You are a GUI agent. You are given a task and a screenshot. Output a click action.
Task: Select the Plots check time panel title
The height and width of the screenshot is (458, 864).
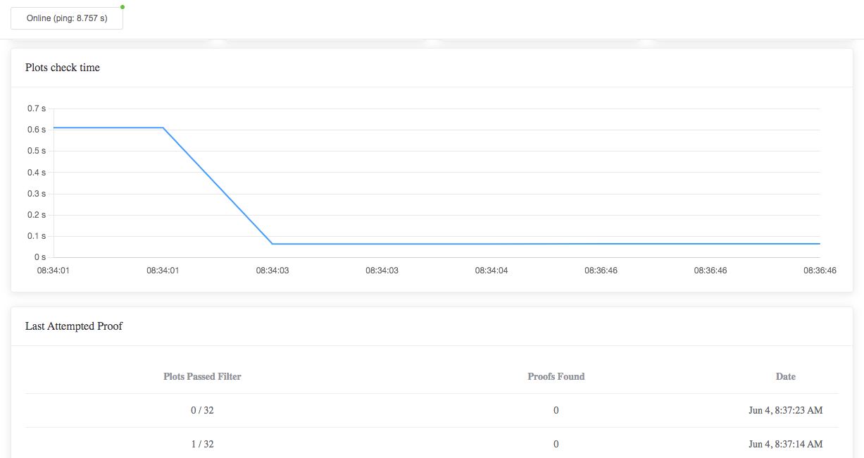(63, 68)
